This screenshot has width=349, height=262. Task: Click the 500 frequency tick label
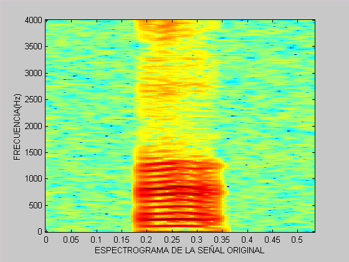tap(36, 205)
